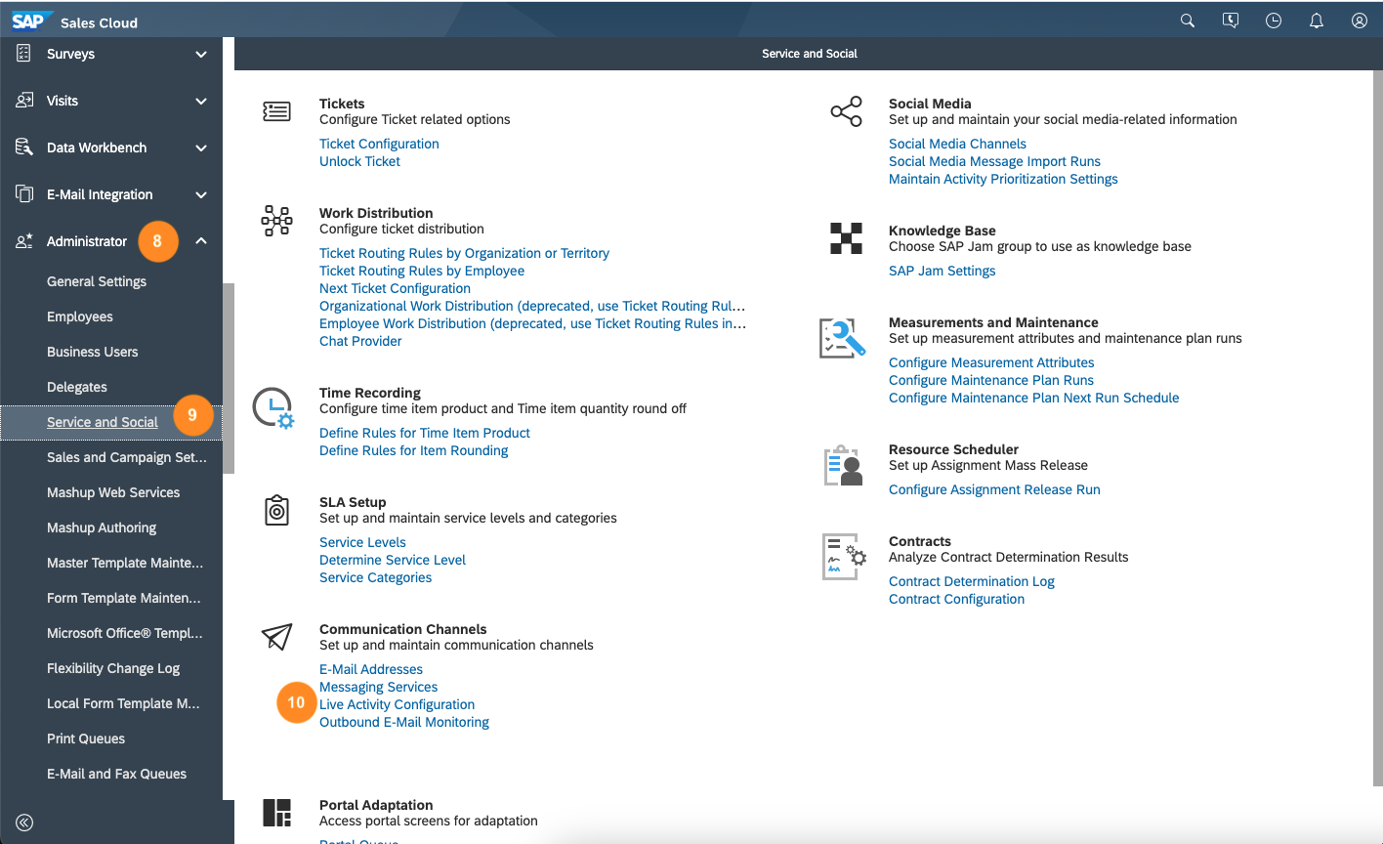Open the Service Levels link
The height and width of the screenshot is (844, 1383).
pyautogui.click(x=362, y=542)
